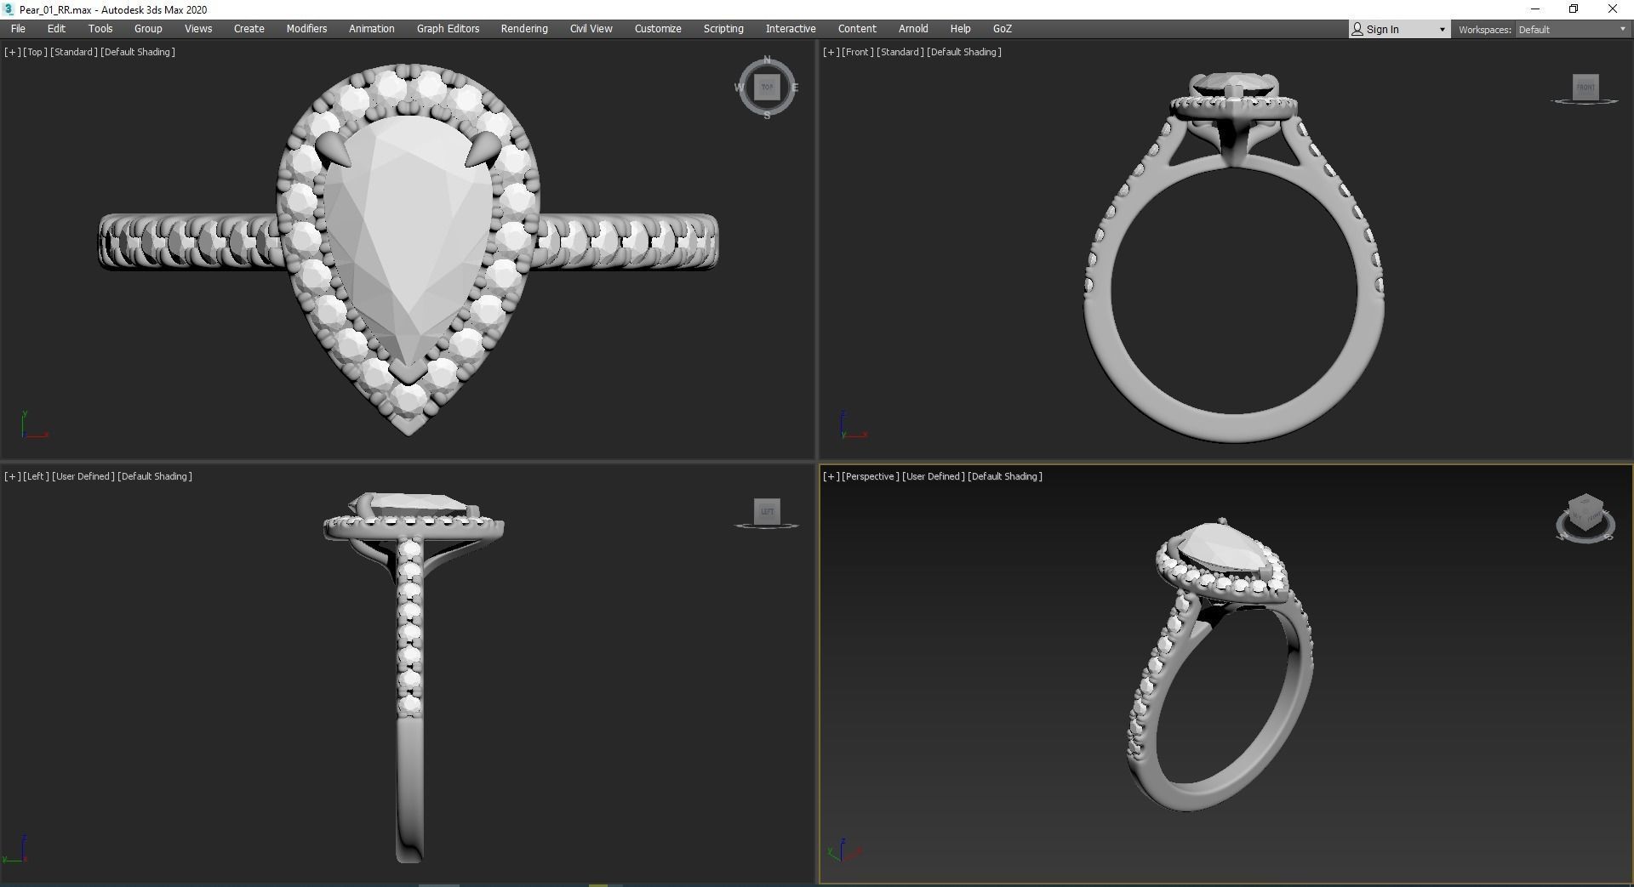Click the Front viewport ViewCube

[x=1585, y=87]
